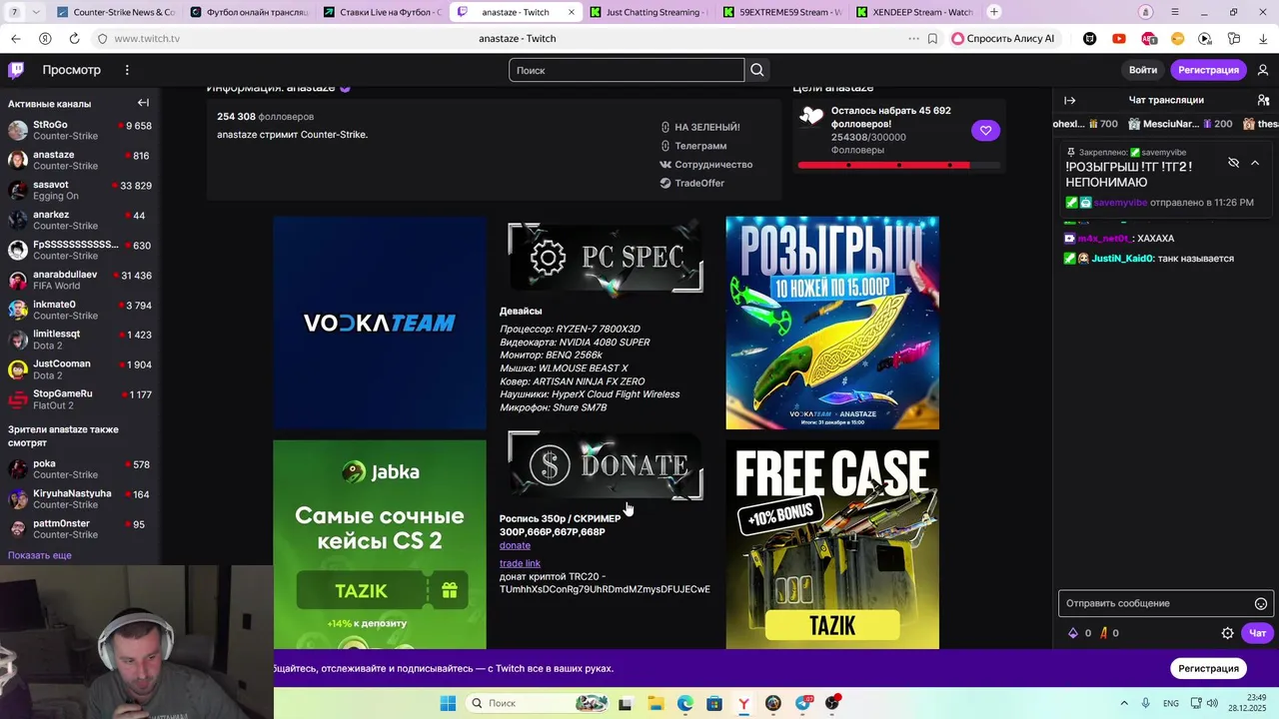Image resolution: width=1279 pixels, height=719 pixels.
Task: Follow with the purple heart button
Action: click(985, 130)
